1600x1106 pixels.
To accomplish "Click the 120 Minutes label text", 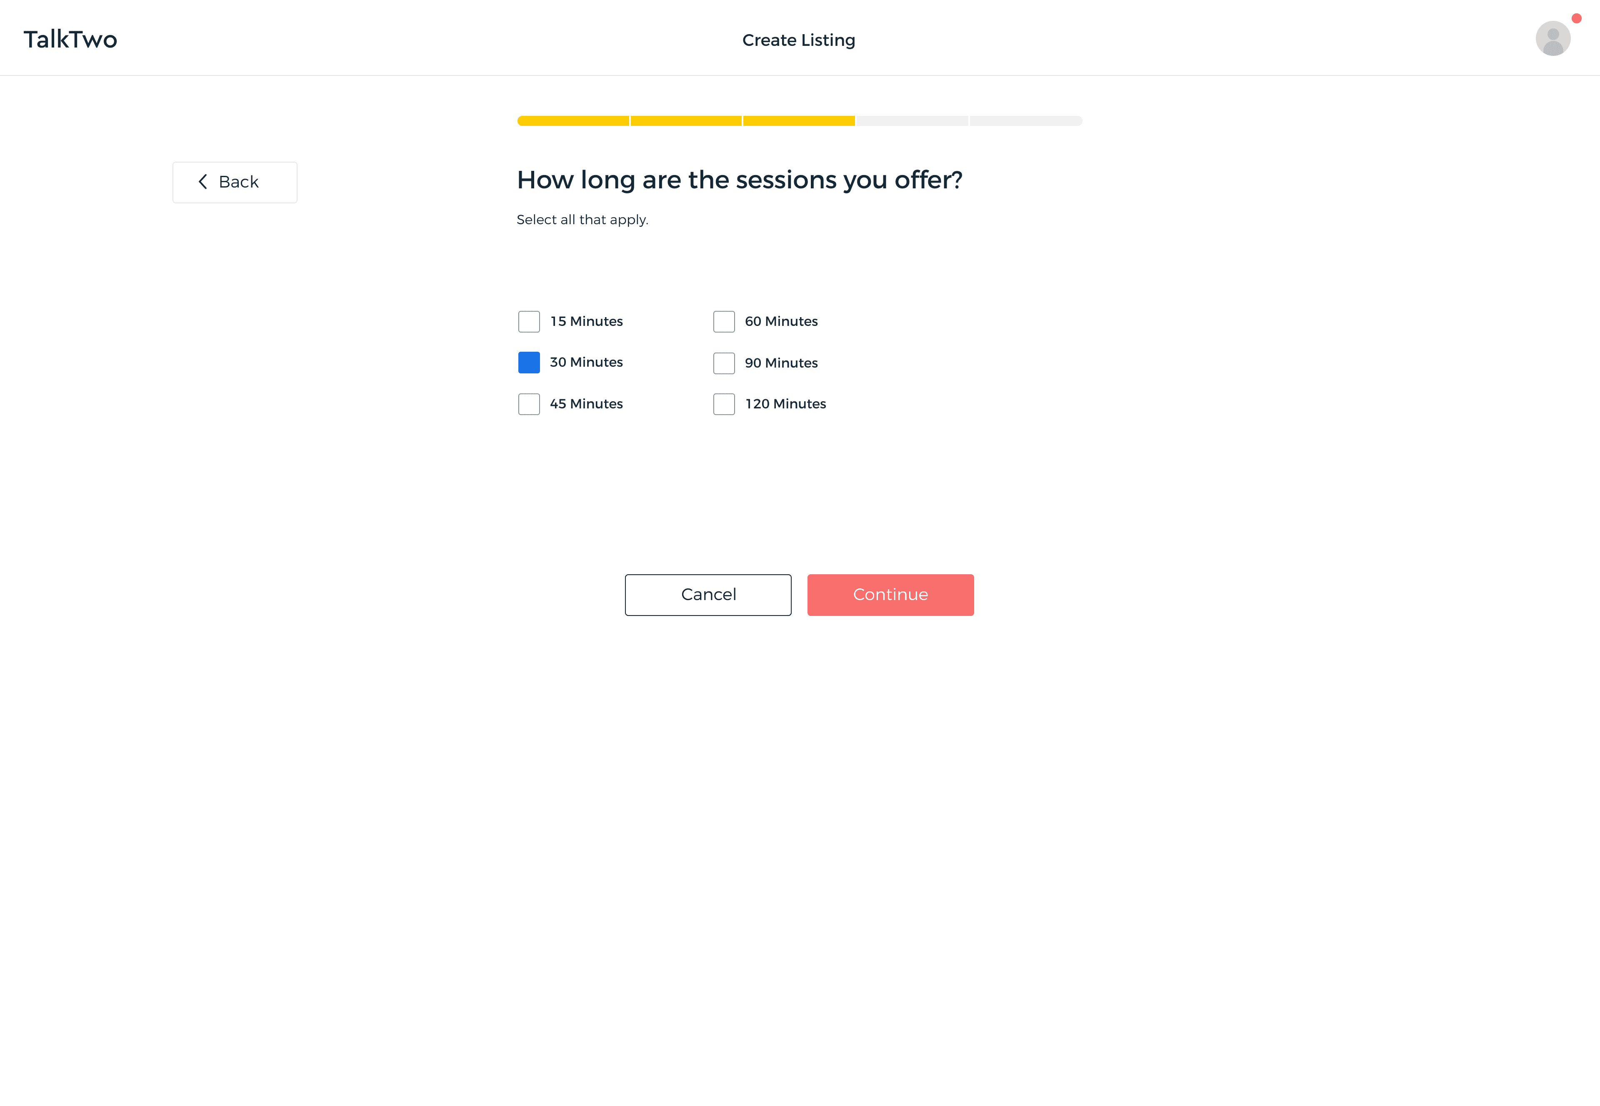I will [785, 404].
